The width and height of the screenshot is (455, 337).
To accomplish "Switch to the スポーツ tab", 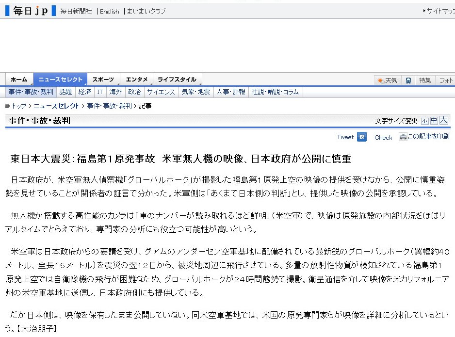I will point(103,80).
